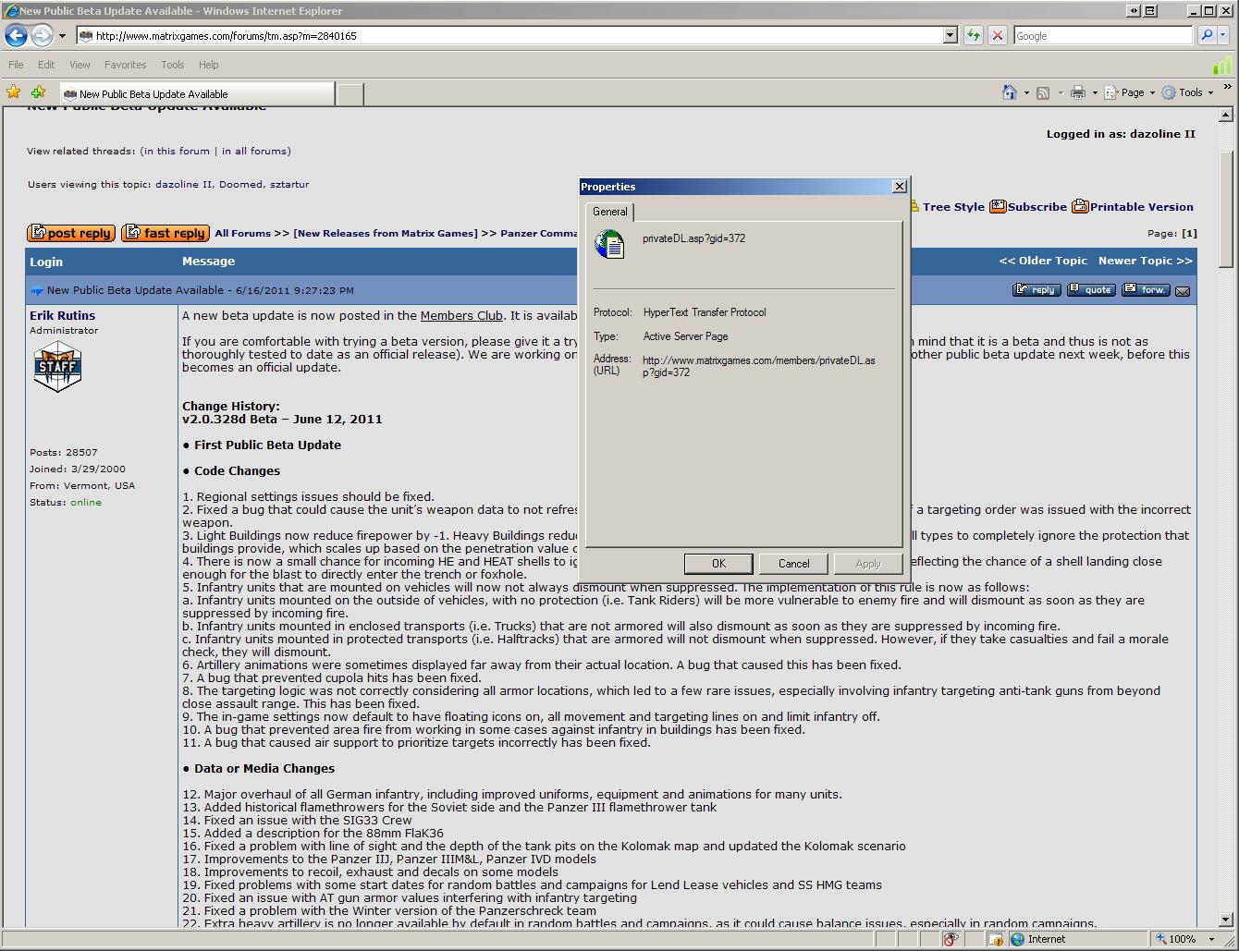Open a new blank tab

point(350,93)
